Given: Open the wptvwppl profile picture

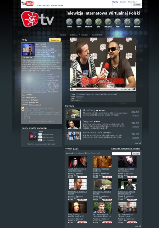Looking at the screenshot, I should [x=28, y=50].
